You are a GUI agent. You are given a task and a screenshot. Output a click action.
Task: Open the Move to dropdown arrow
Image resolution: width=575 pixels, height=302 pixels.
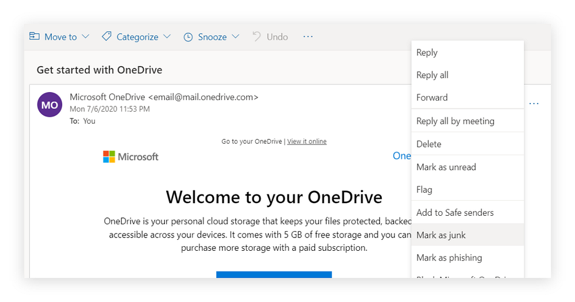[x=86, y=37]
